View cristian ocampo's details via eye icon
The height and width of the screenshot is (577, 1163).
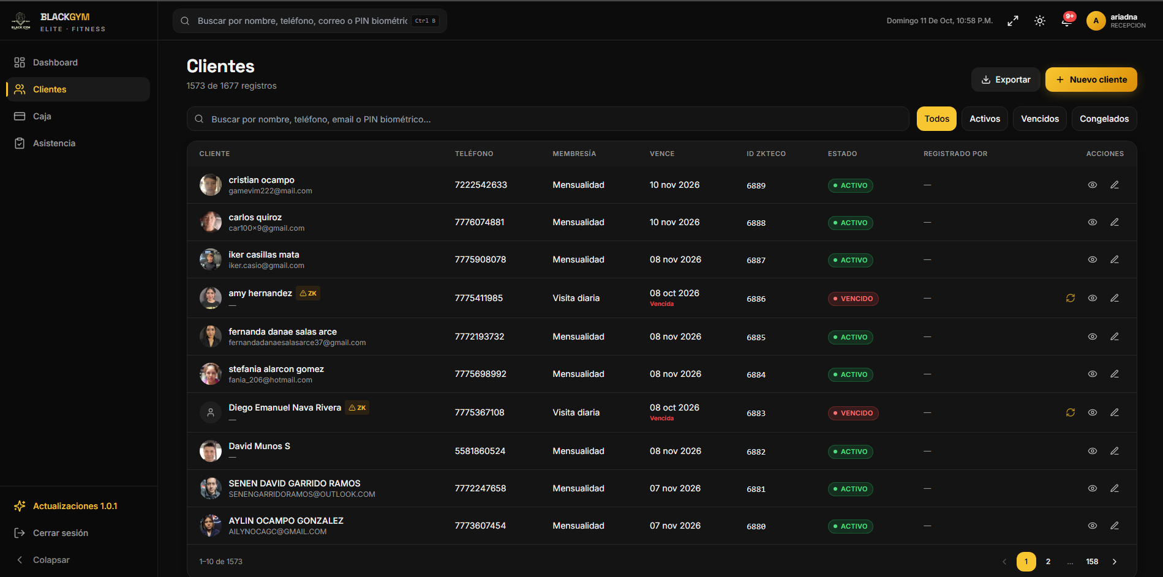(x=1093, y=185)
